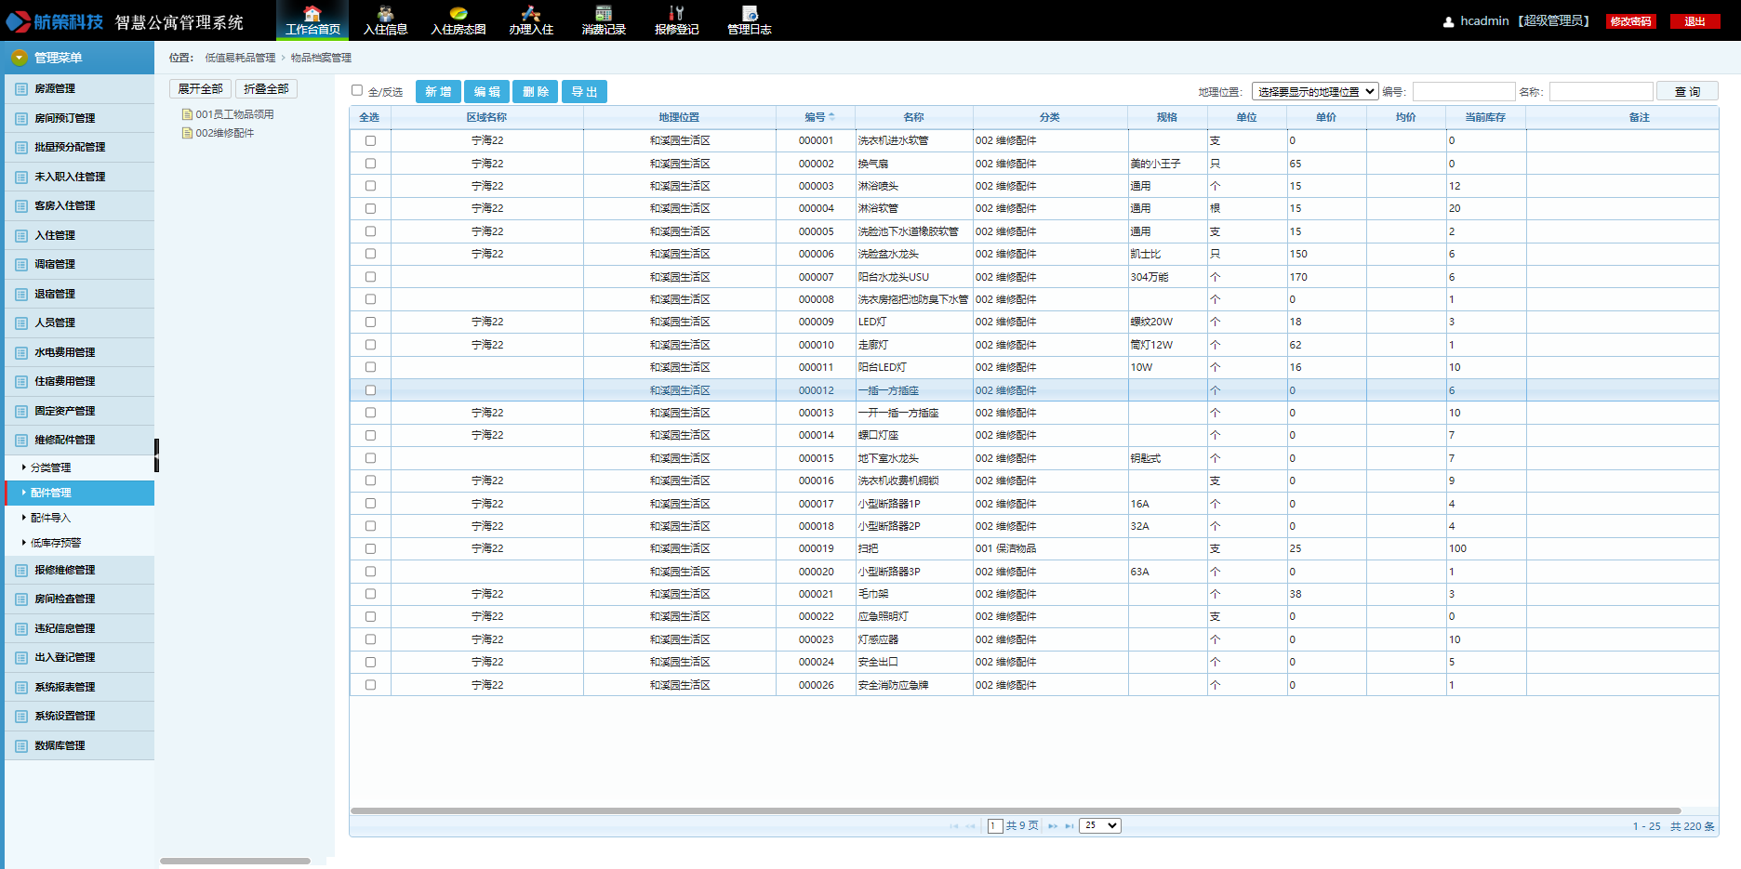Open the 地理位置 dropdown
Image resolution: width=1741 pixels, height=869 pixels.
(1314, 92)
